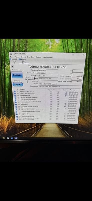Image resolution: width=92 pixels, height=201 pixels.
Task: Click the Возможности S.M.A.R.T. features field
Action: (x=60, y=86)
